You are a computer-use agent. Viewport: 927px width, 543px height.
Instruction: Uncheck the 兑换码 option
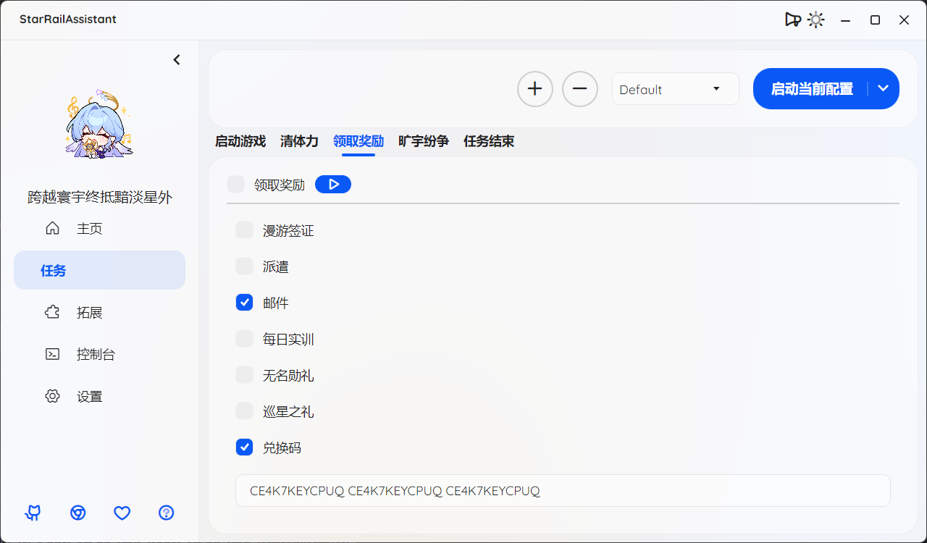[244, 447]
